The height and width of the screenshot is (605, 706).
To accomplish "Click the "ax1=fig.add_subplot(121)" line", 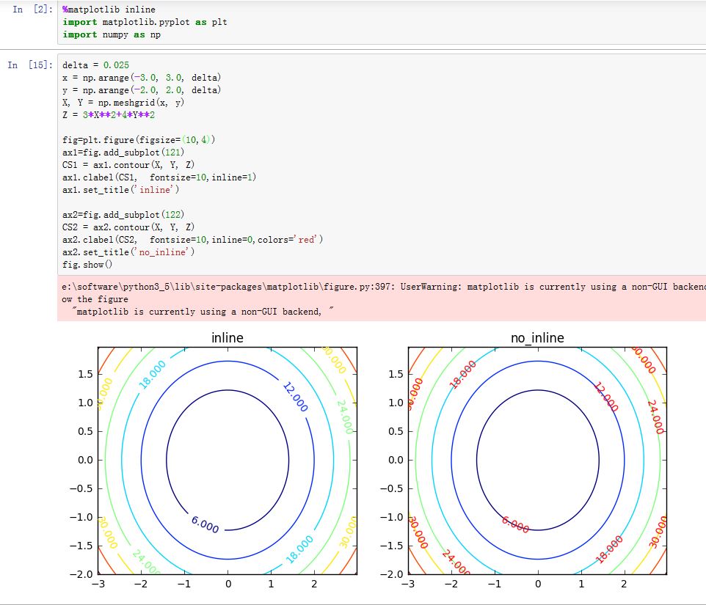I will (x=123, y=153).
